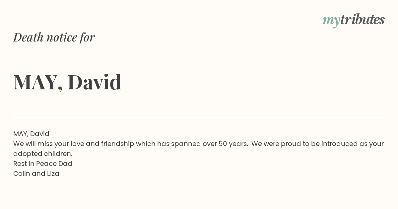Click the word "Death" in the heading

point(28,37)
